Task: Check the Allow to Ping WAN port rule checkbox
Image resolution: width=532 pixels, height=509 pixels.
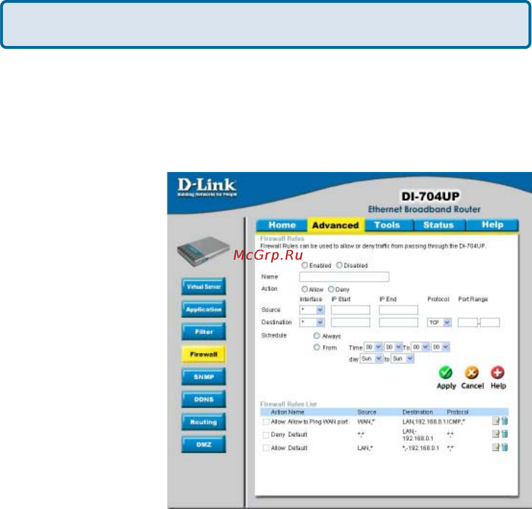Action: click(x=266, y=422)
